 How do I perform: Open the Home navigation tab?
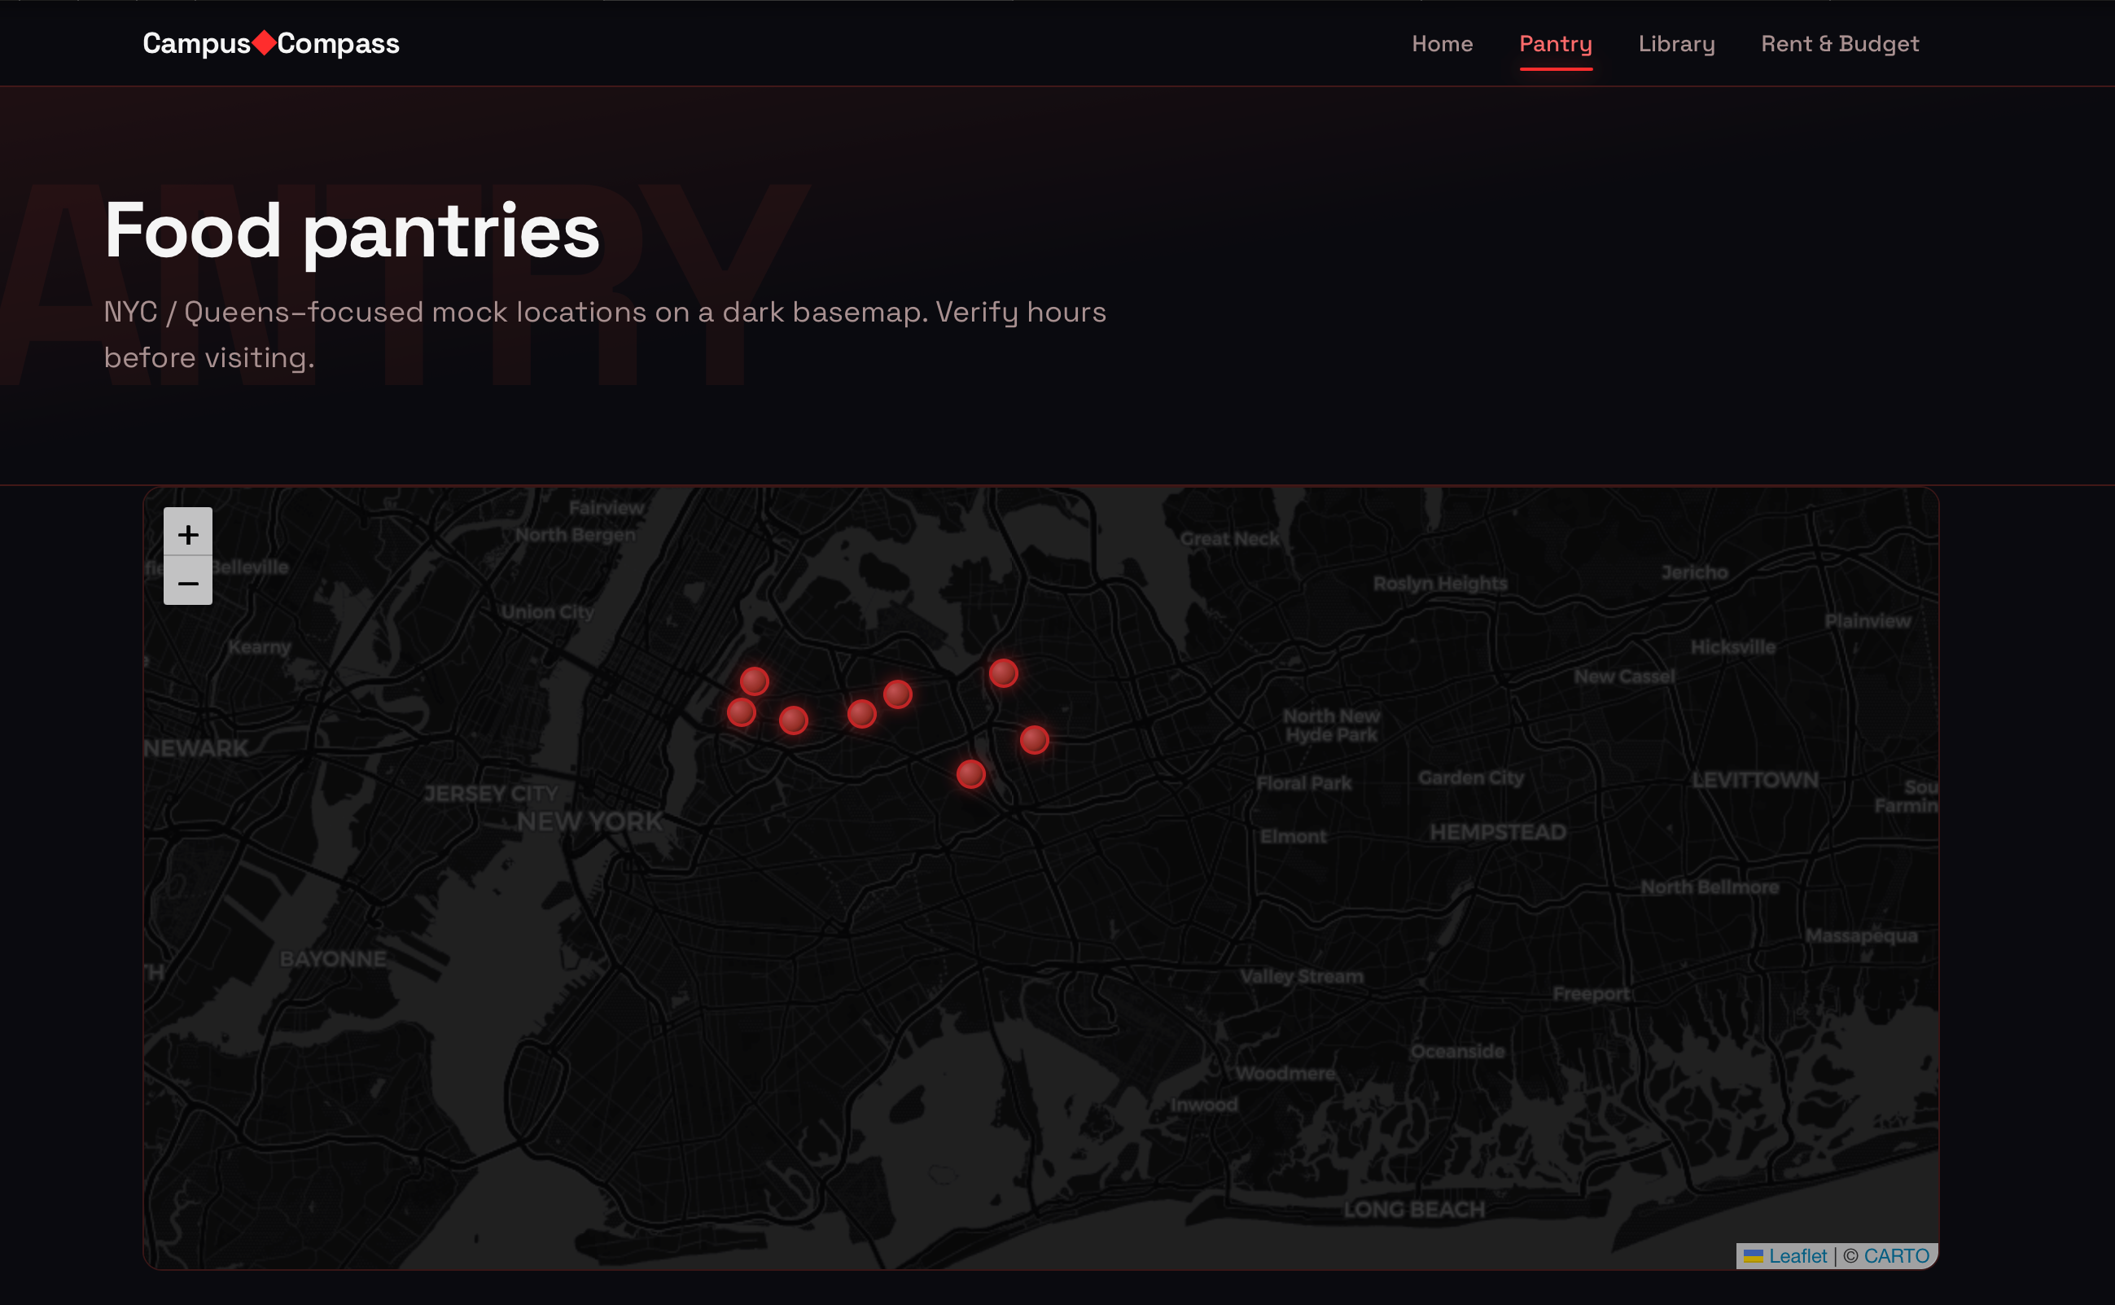point(1442,44)
